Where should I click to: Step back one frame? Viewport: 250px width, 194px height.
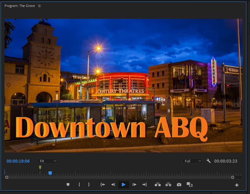[x=113, y=185]
